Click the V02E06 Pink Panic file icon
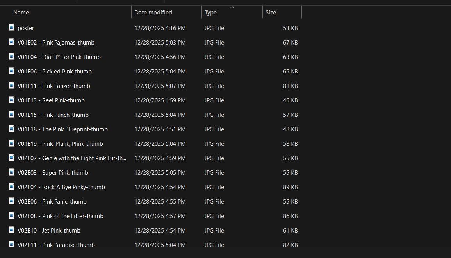Screen dimensions: 451x258 click(x=12, y=201)
